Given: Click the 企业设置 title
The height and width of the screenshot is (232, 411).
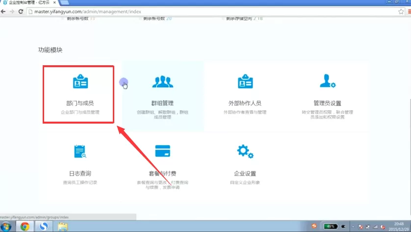Looking at the screenshot, I should (x=245, y=174).
